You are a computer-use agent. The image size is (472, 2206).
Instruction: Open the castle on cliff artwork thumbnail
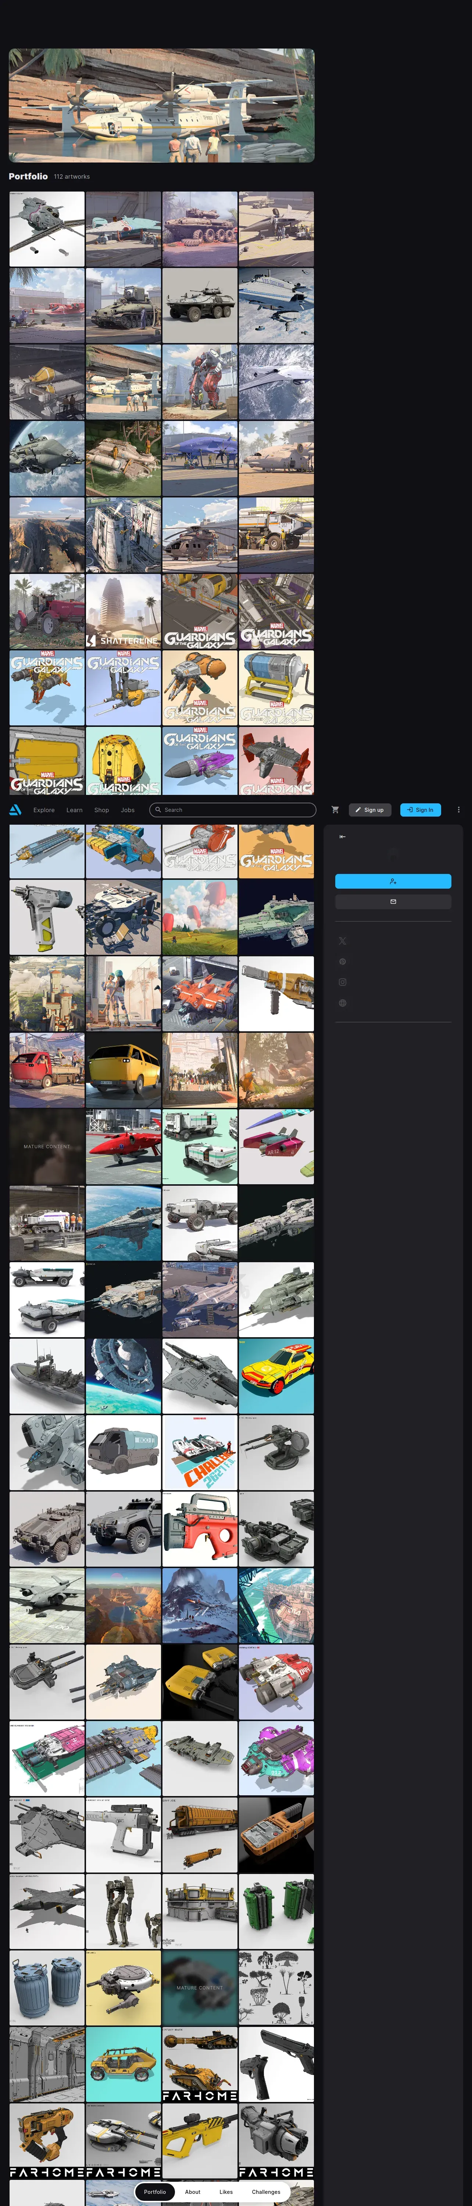tap(47, 993)
